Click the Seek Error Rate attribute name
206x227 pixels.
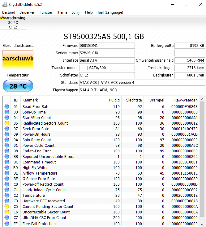(36, 129)
